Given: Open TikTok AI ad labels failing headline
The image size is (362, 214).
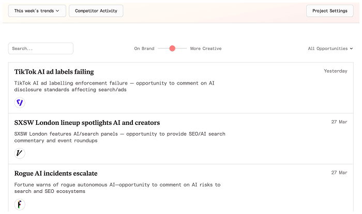Looking at the screenshot, I should 54,72.
